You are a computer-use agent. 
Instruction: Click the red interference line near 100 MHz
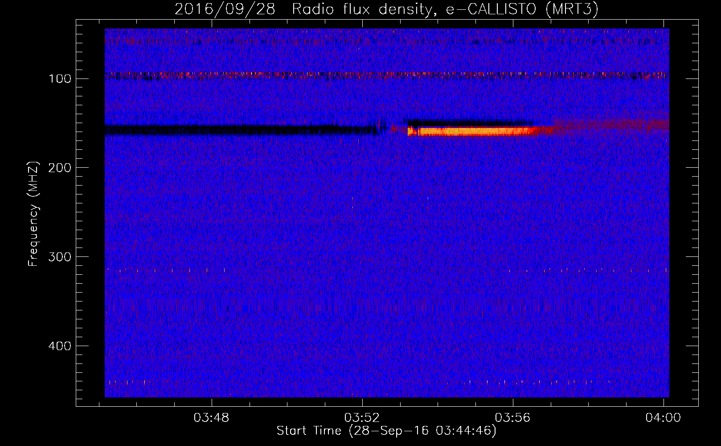tap(387, 74)
